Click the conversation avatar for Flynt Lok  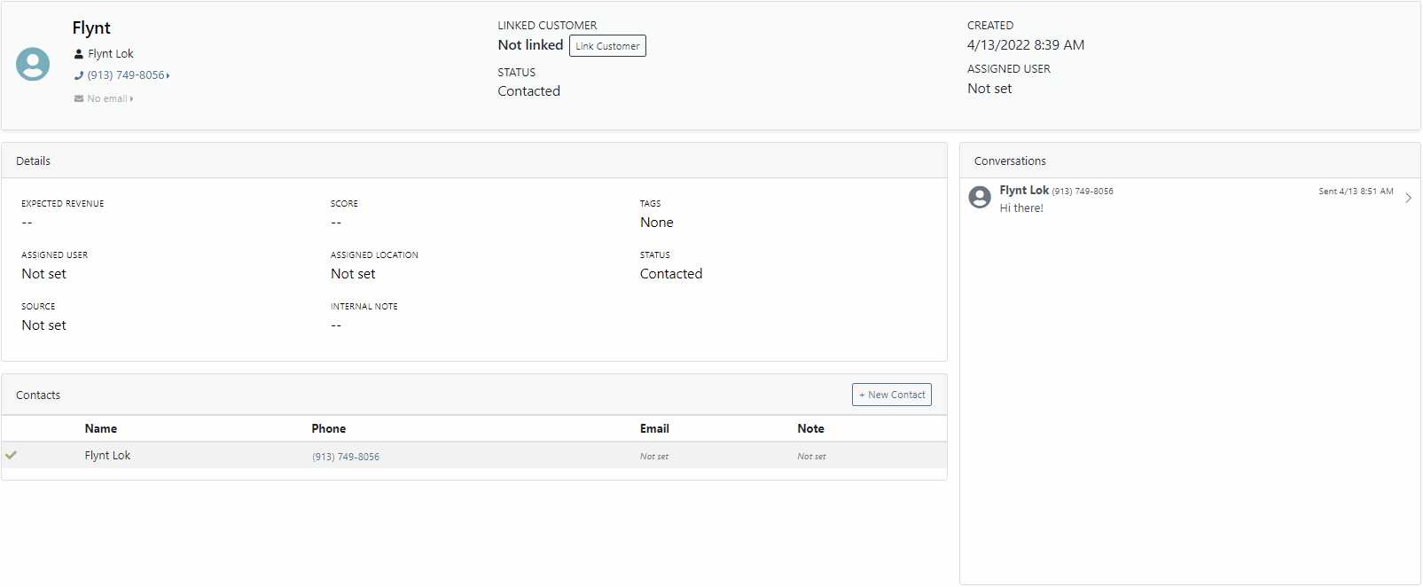click(980, 197)
